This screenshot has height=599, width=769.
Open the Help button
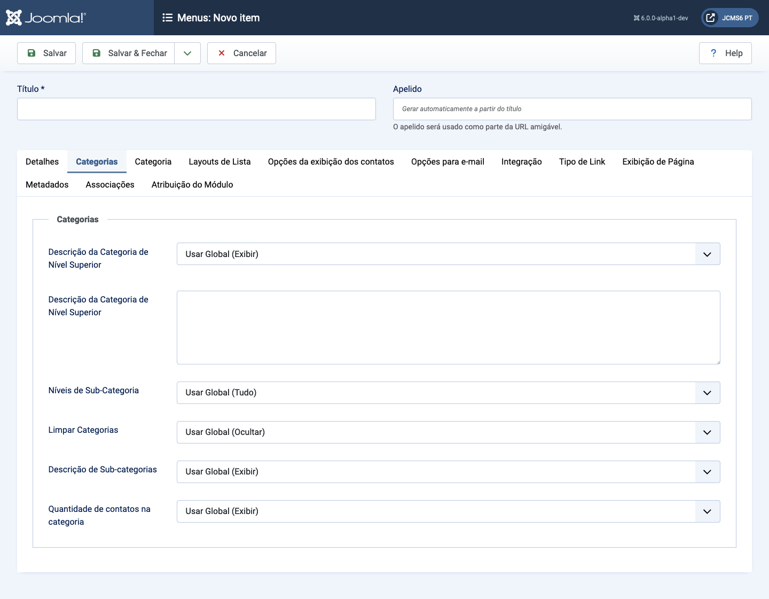coord(725,53)
